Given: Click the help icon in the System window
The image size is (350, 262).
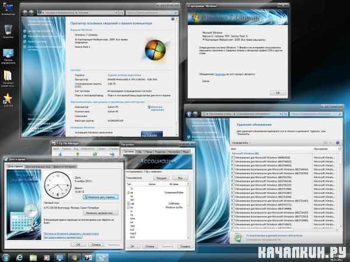Looking at the screenshot, I should (173, 19).
